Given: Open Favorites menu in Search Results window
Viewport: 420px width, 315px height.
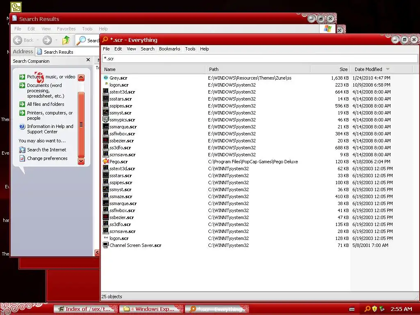Looking at the screenshot, I should (66, 29).
